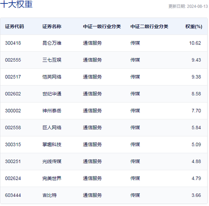This screenshot has width=209, height=206.
Task: Select stock name 完美世界
Action: (52, 179)
